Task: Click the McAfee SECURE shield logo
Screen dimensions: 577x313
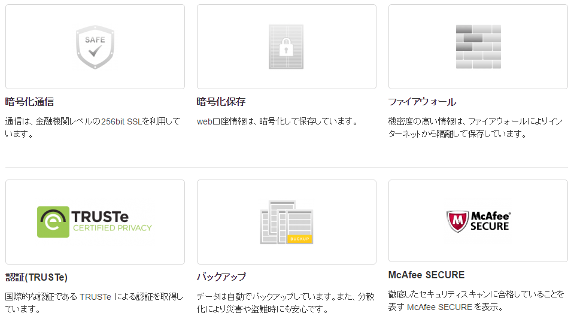Action: click(x=478, y=221)
